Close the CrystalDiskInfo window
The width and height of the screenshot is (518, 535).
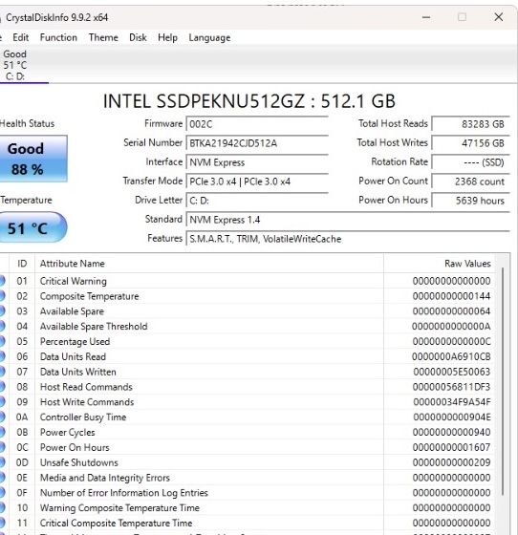[x=499, y=17]
